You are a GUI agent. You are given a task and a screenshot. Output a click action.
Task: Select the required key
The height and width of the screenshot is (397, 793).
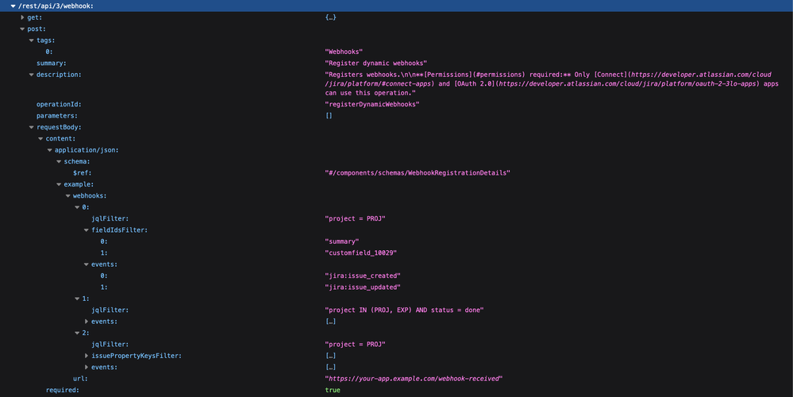(62, 391)
